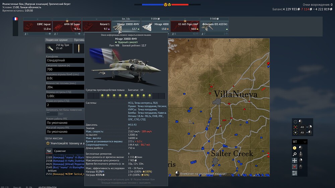This screenshot has height=188, width=335.
Task: Click the yellow exclamation attention marker icon
Action: coord(294,148)
